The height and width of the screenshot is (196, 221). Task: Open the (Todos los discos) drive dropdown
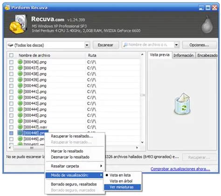point(87,45)
